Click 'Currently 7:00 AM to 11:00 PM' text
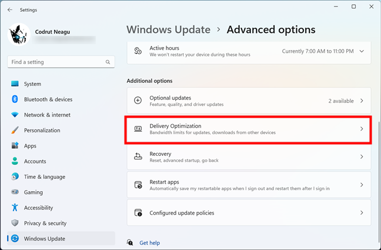Viewport: 381px width, 250px height. coord(317,51)
